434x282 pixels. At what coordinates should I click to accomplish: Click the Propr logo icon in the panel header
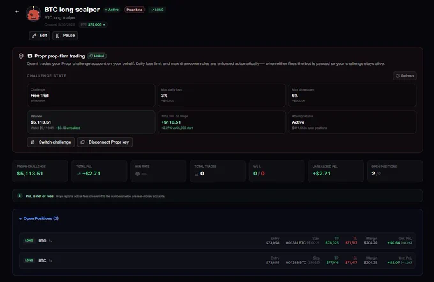[x=30, y=56]
